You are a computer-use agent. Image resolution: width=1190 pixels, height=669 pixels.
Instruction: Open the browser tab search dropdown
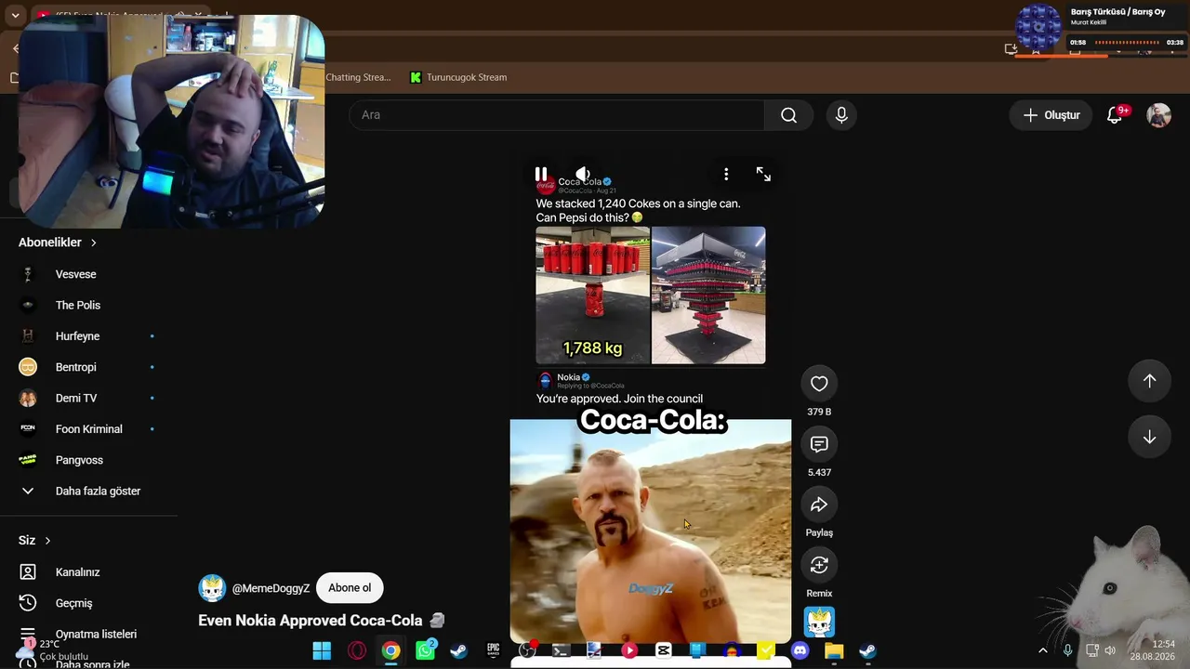pos(15,16)
